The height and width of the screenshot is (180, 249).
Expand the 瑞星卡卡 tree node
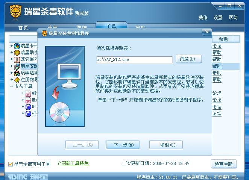tap(12, 46)
